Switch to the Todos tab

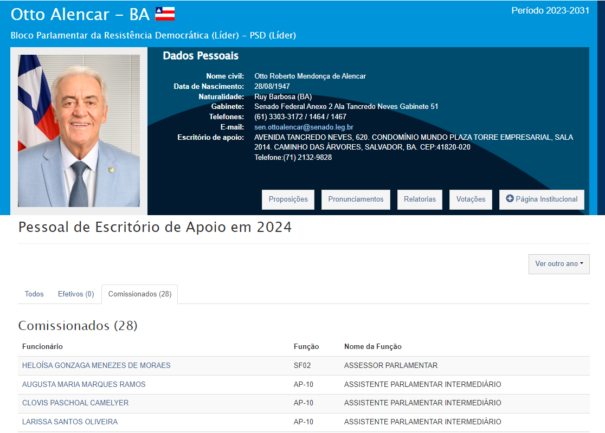tap(34, 294)
